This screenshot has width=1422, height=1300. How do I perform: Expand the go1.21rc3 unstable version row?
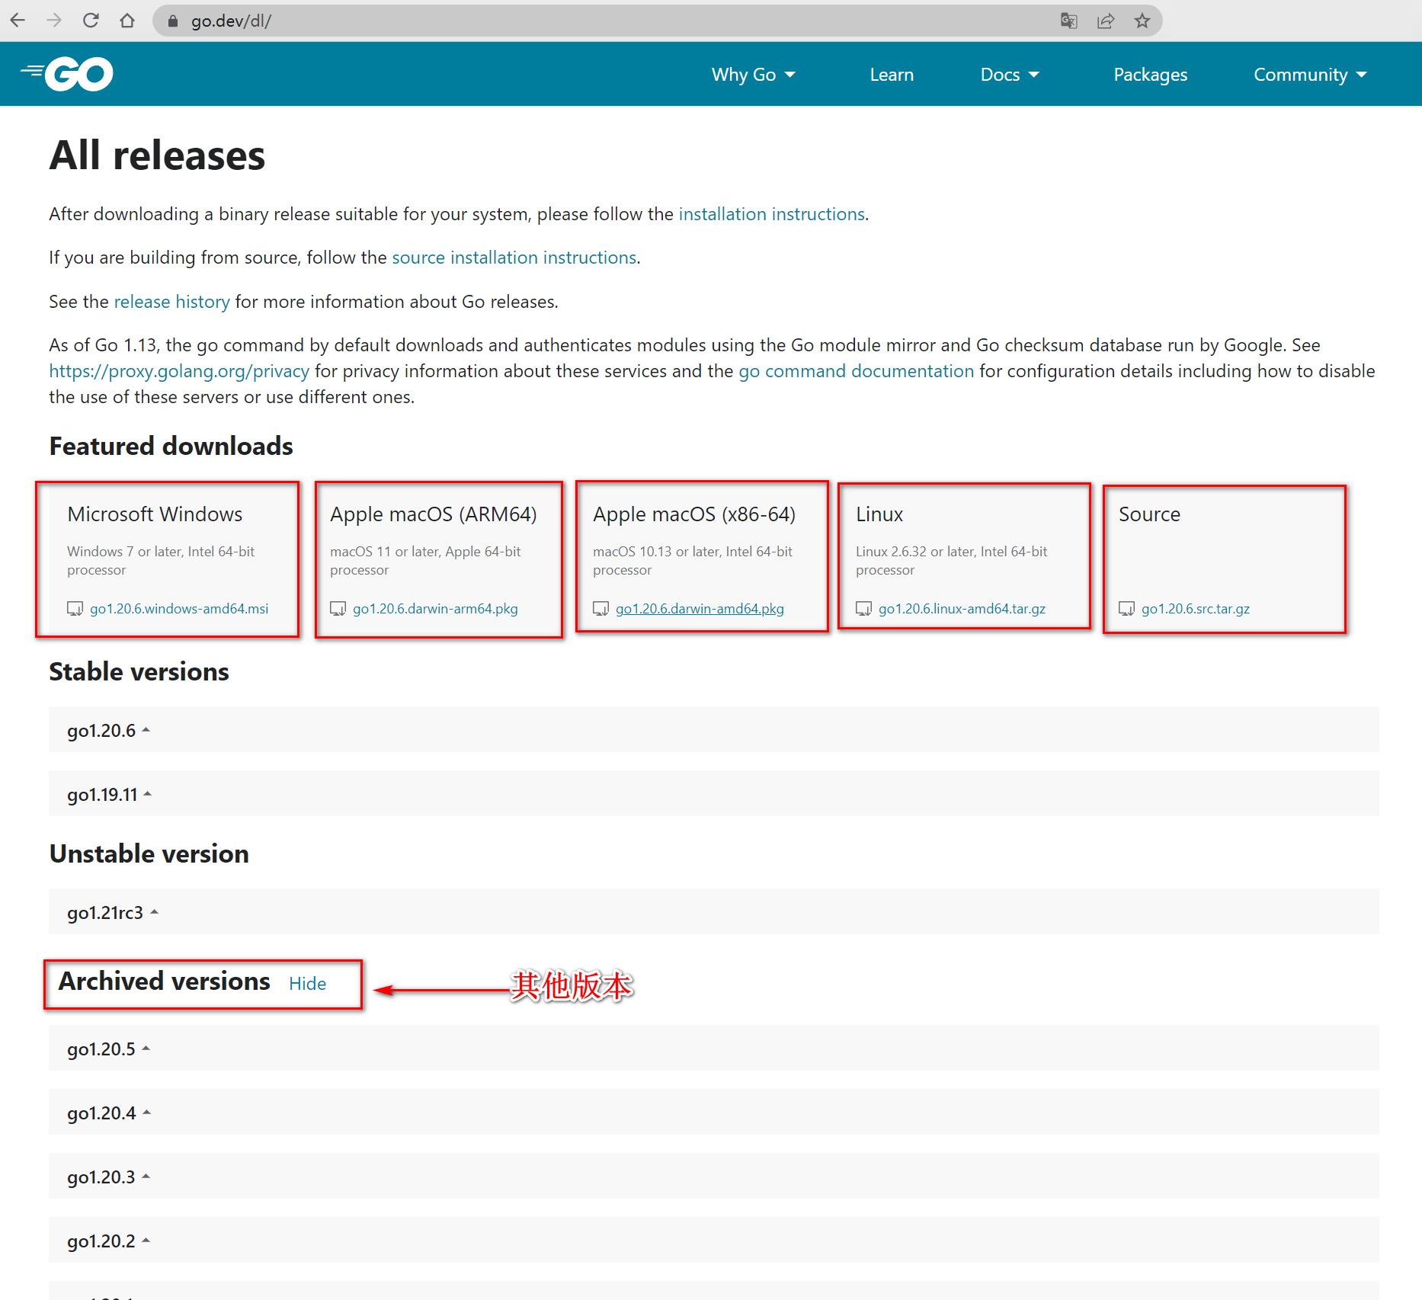click(x=713, y=911)
